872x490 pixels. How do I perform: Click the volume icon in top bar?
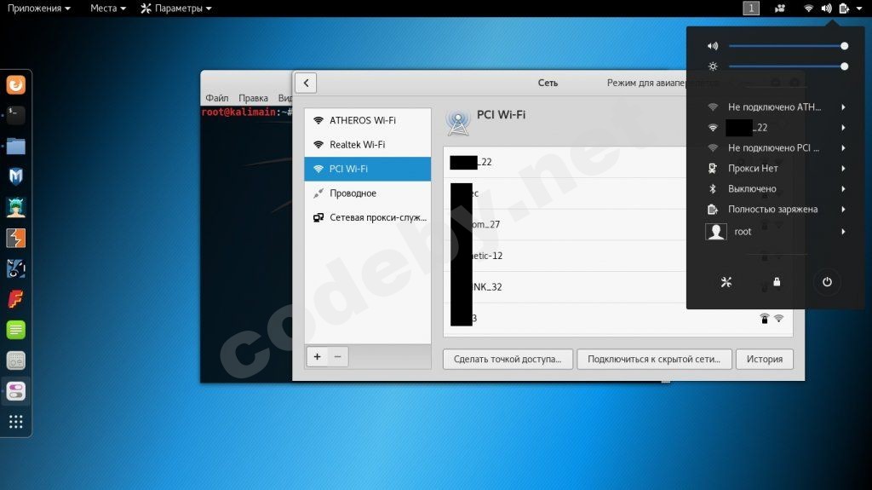point(826,9)
